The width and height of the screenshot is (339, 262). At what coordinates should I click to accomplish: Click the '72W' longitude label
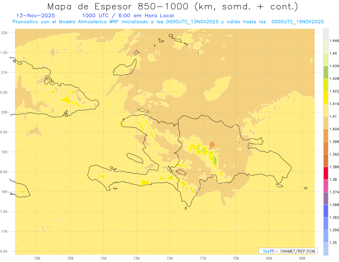[170, 258]
